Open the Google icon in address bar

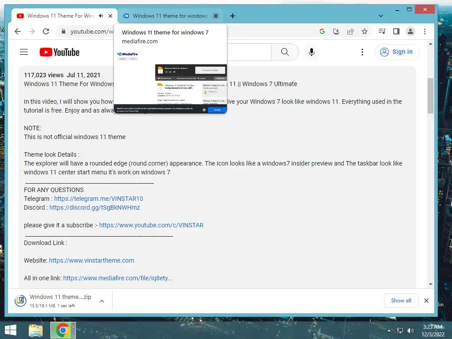(322, 31)
